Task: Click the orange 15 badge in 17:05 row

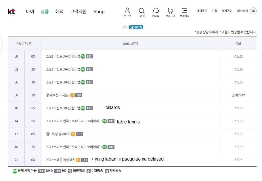Action: coord(73,134)
